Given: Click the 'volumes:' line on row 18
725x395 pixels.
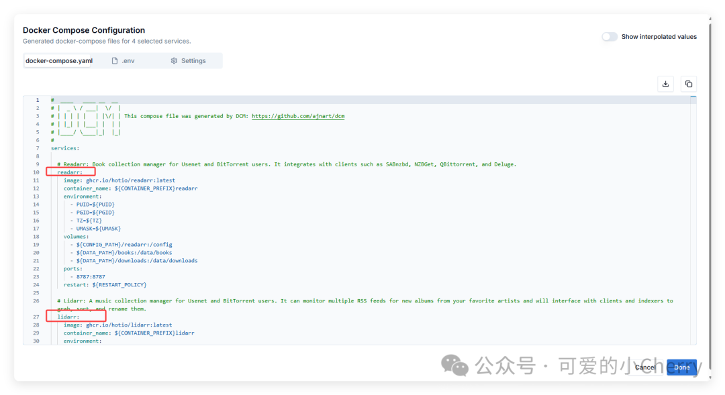Looking at the screenshot, I should click(x=77, y=237).
